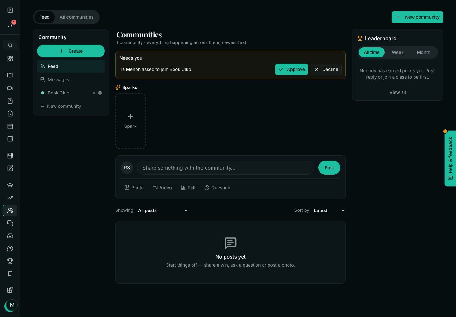Switch to the All communities tab
Viewport: 456px width, 317px height.
77,17
